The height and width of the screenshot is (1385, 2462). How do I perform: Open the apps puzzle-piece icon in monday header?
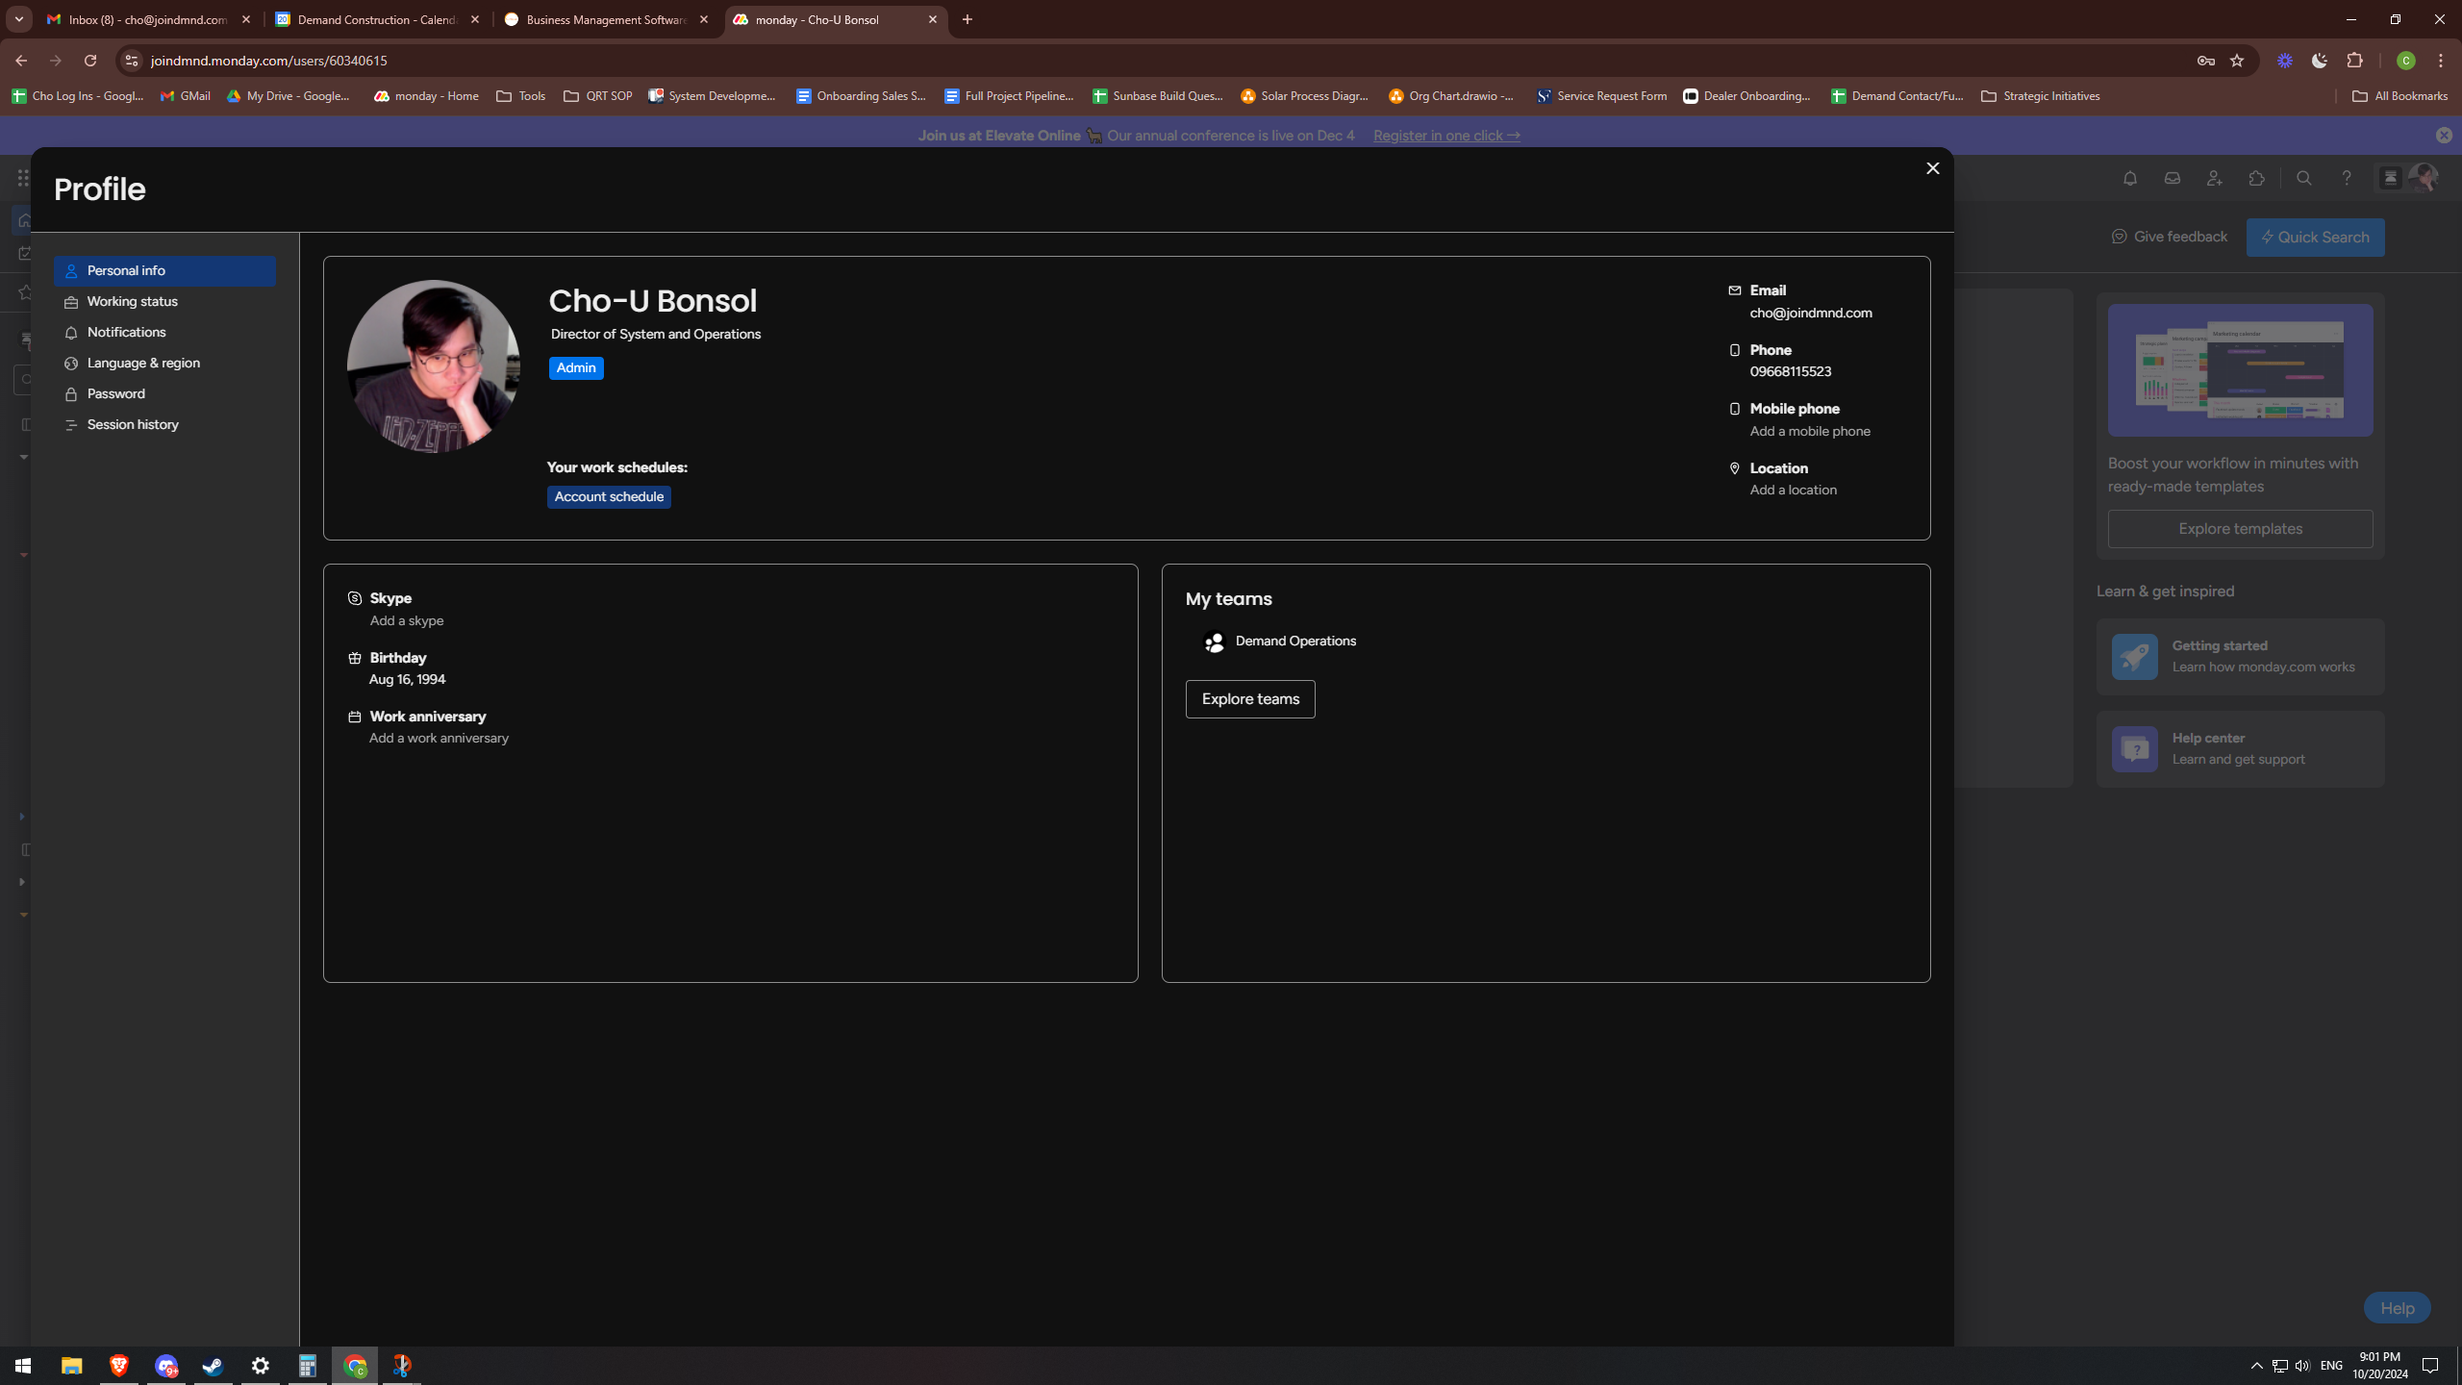[x=2256, y=178]
